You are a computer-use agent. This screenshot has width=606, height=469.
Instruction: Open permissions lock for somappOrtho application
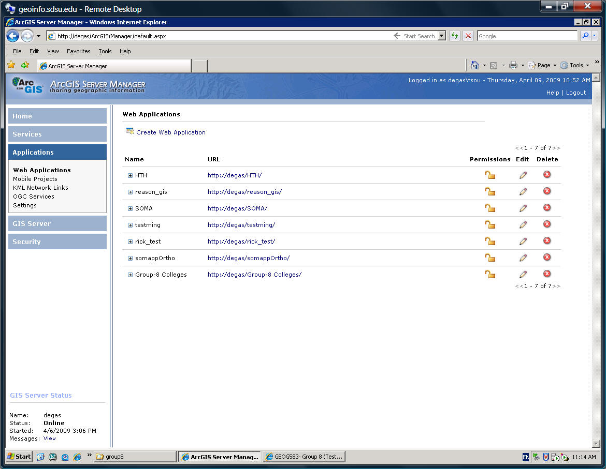point(489,258)
